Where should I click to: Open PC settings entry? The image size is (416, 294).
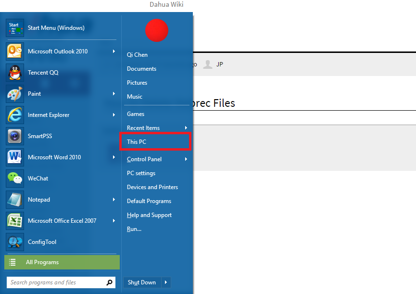pyautogui.click(x=141, y=173)
